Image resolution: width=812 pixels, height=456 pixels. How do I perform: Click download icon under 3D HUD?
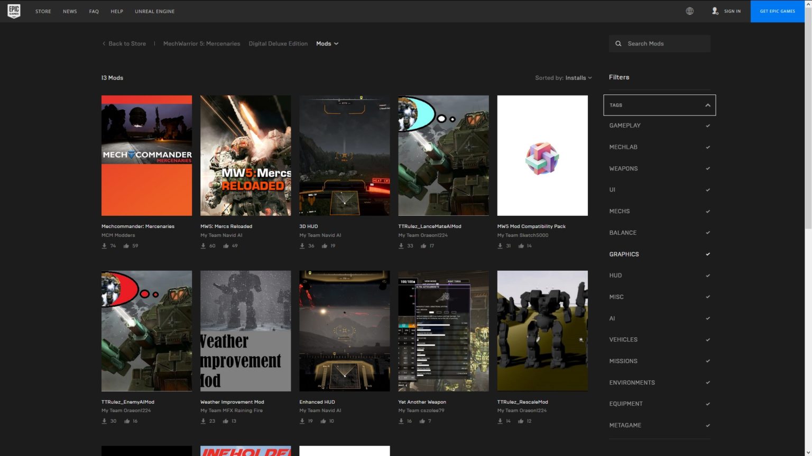[x=302, y=246]
